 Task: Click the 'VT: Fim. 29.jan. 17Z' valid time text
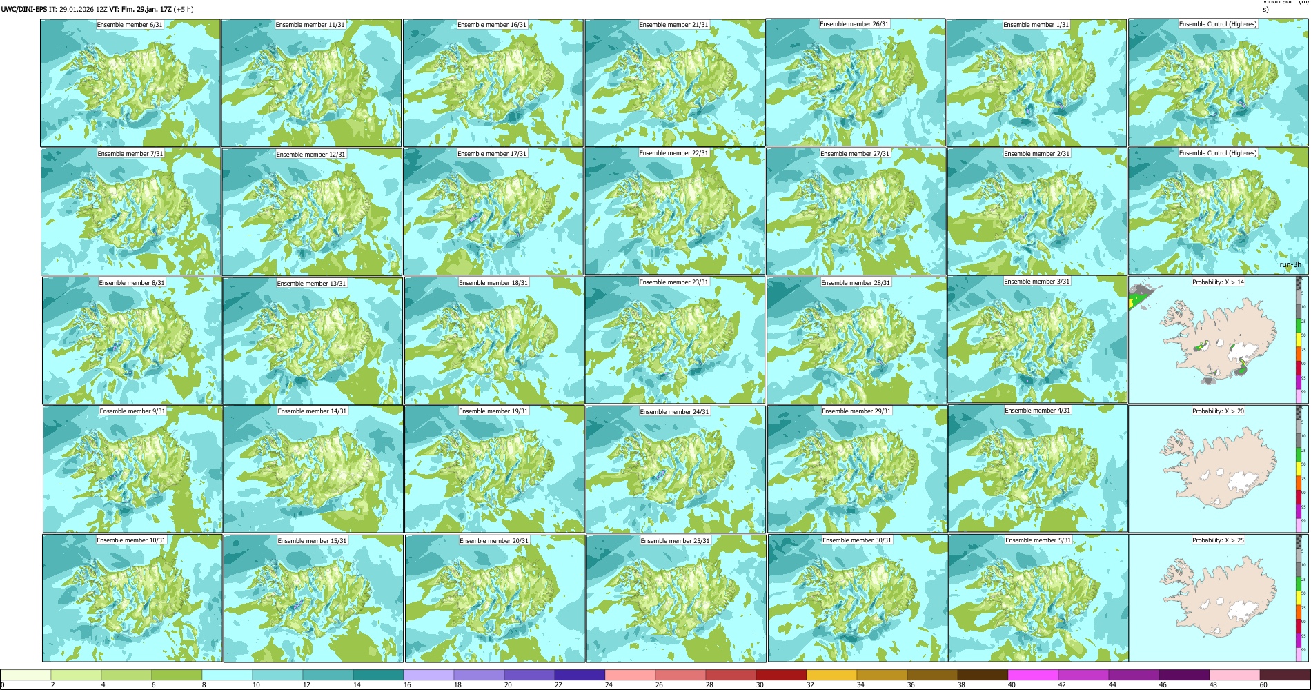pyautogui.click(x=139, y=10)
